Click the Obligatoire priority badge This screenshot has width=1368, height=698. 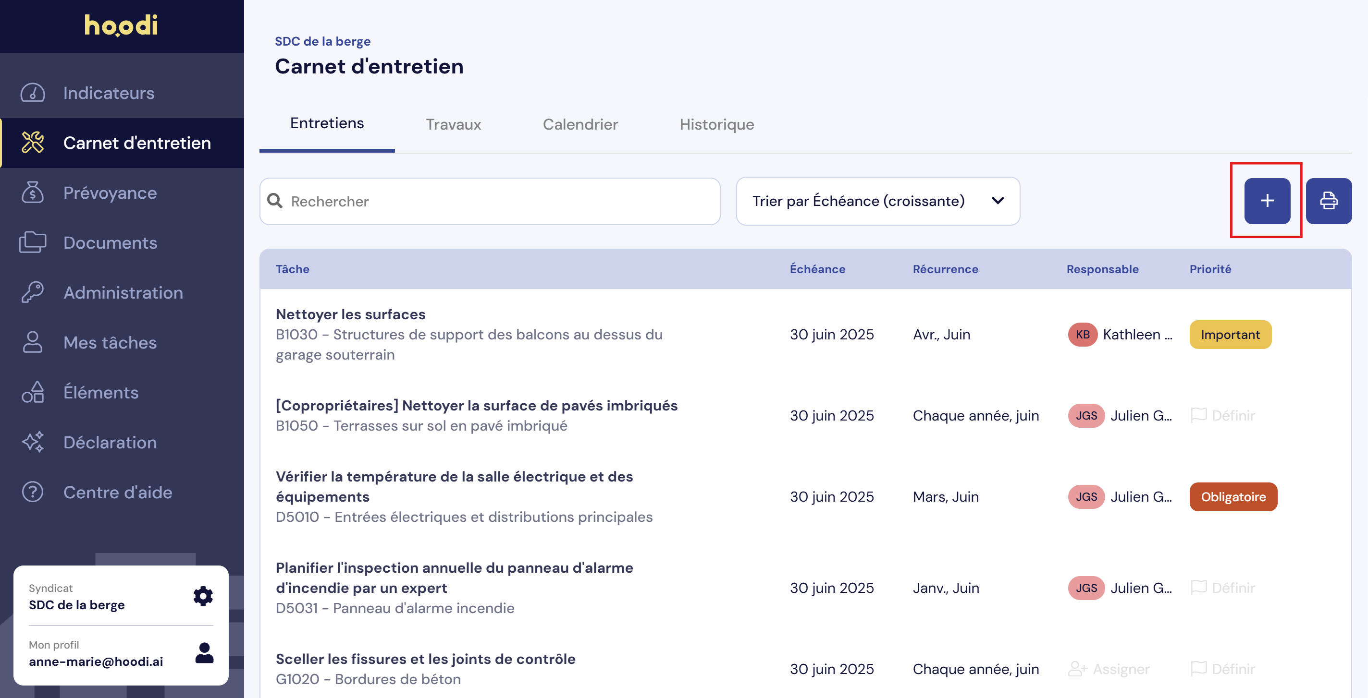pyautogui.click(x=1232, y=496)
